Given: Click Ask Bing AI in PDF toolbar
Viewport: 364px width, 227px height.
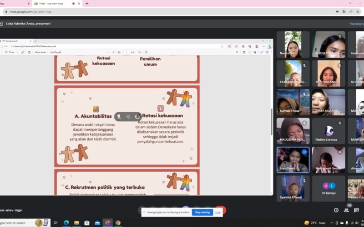Looking at the screenshot, I should (56, 52).
